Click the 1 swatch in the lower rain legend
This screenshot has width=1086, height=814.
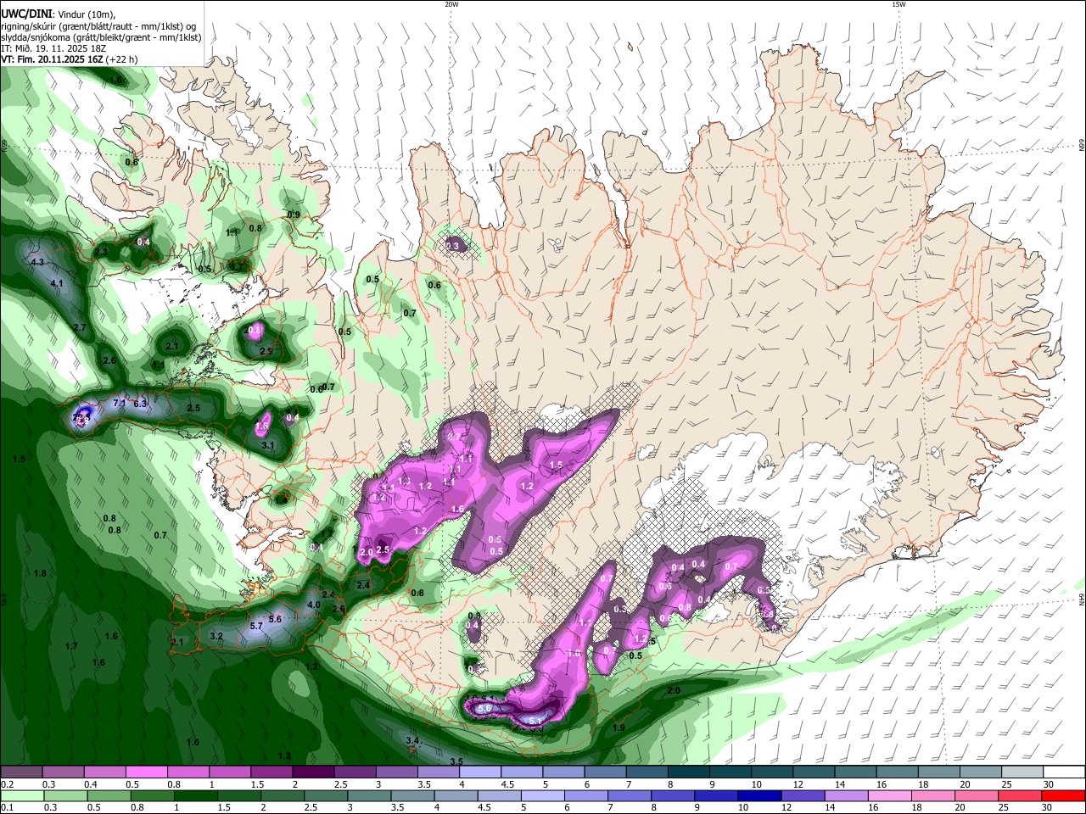[196, 795]
